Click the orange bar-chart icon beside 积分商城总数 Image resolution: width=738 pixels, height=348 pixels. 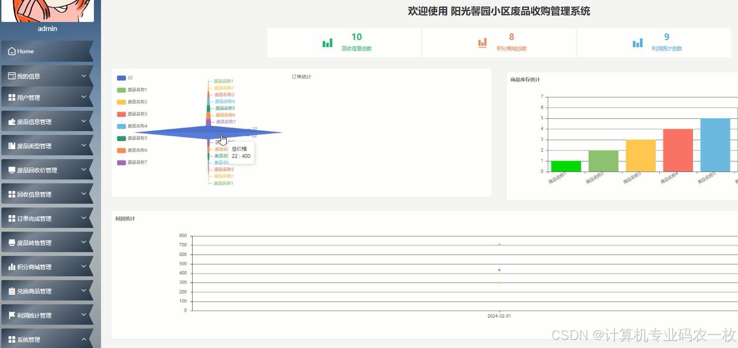tap(482, 43)
